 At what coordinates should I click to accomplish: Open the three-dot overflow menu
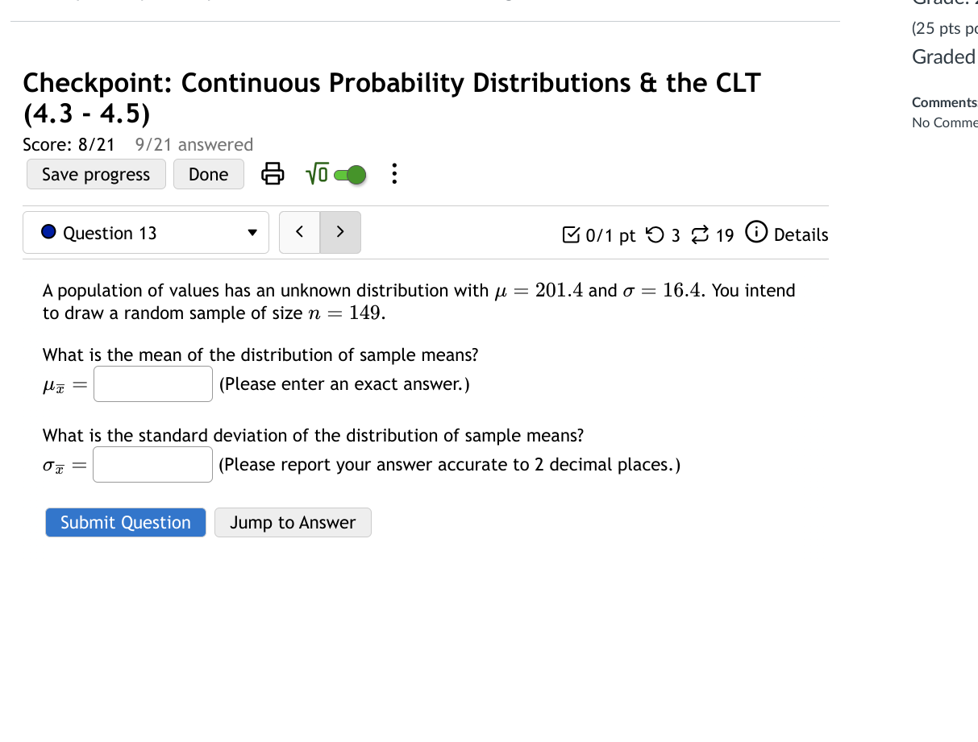[x=393, y=174]
